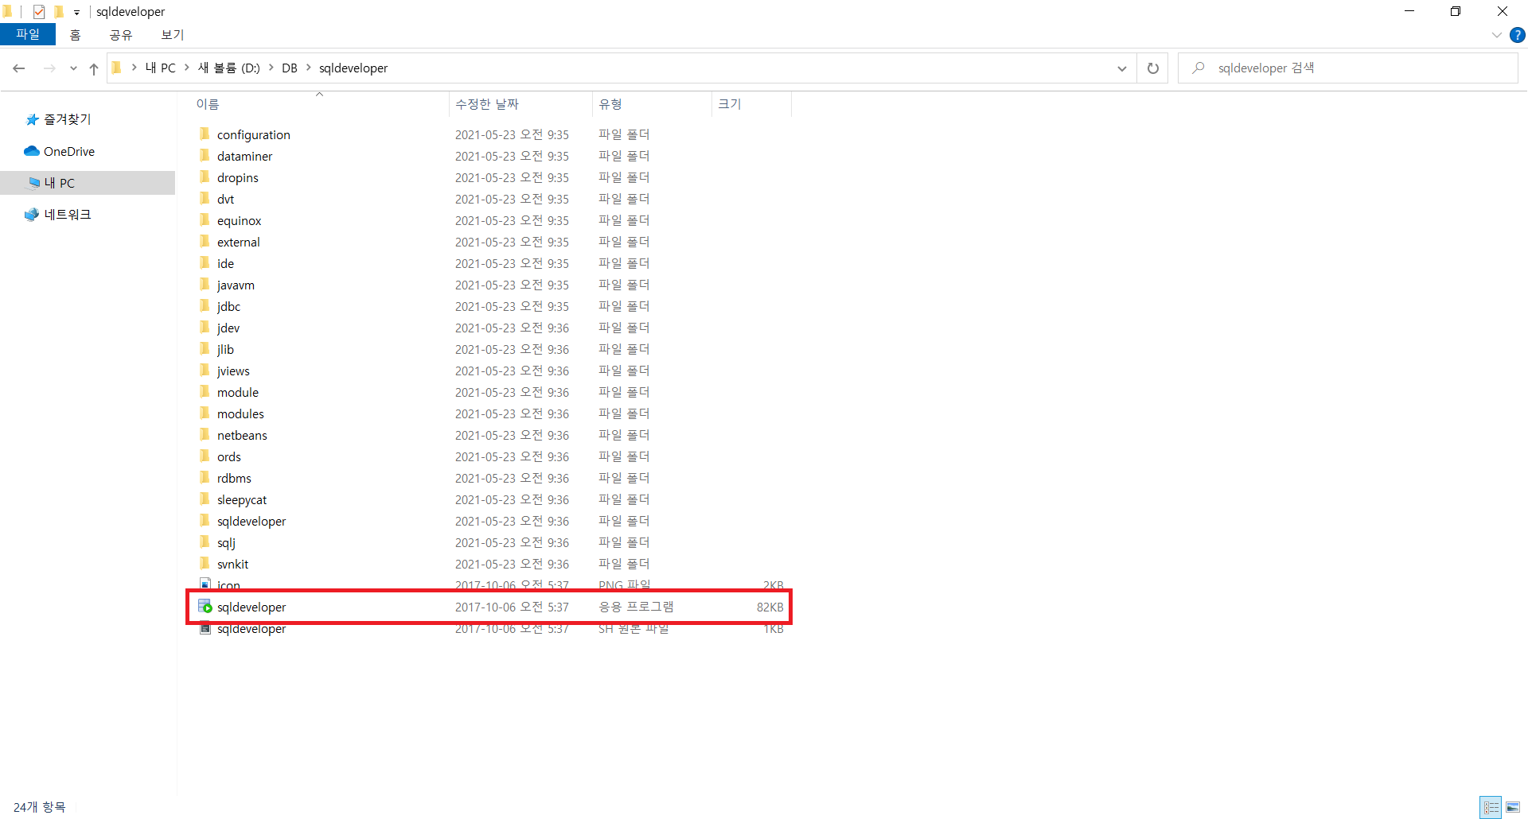This screenshot has width=1528, height=819.
Task: Open the 보기 ribbon tab
Action: 173,35
